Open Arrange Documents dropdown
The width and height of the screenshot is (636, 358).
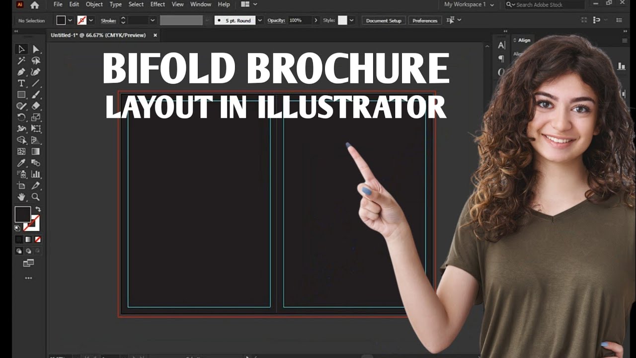pos(249,4)
